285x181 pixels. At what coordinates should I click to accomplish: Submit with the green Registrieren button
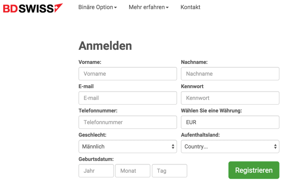pyautogui.click(x=254, y=170)
